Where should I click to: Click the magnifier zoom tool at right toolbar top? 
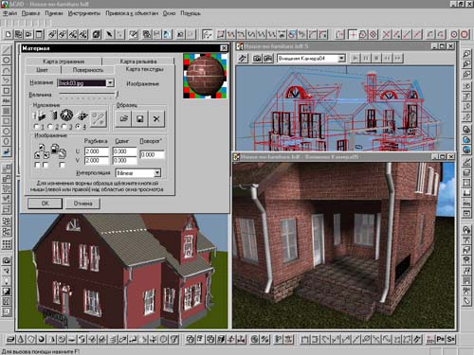(x=466, y=54)
